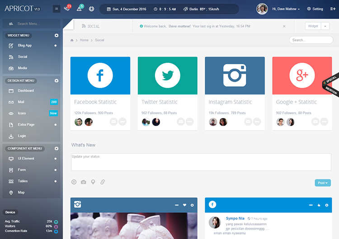Add location with the map pin icon
This screenshot has width=339, height=239.
point(93,182)
